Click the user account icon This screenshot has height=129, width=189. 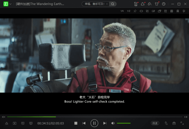(x=150, y=4)
